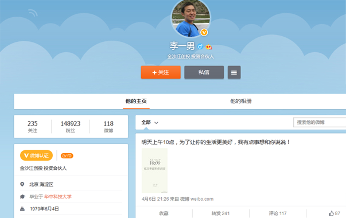Viewport: 346px width, 218px height.
Task: Click the 1970年6月4日 birthday text
Action: point(44,209)
